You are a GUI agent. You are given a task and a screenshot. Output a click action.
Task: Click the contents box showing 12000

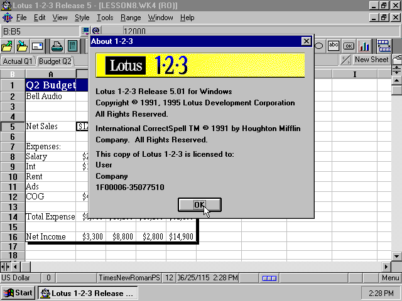tap(261, 31)
